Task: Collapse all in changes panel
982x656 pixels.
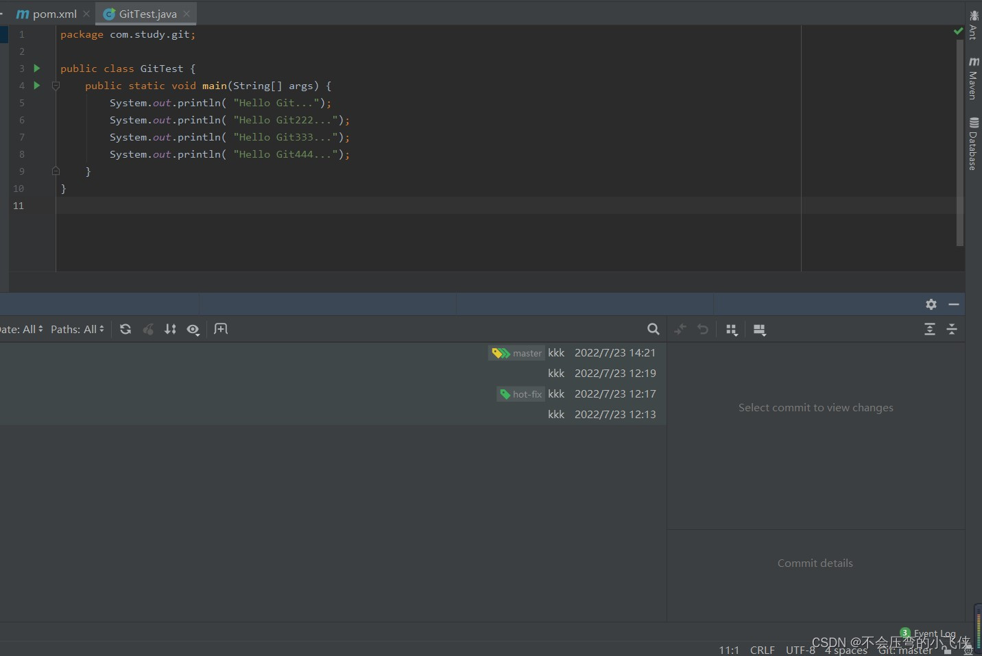Action: pyautogui.click(x=952, y=329)
